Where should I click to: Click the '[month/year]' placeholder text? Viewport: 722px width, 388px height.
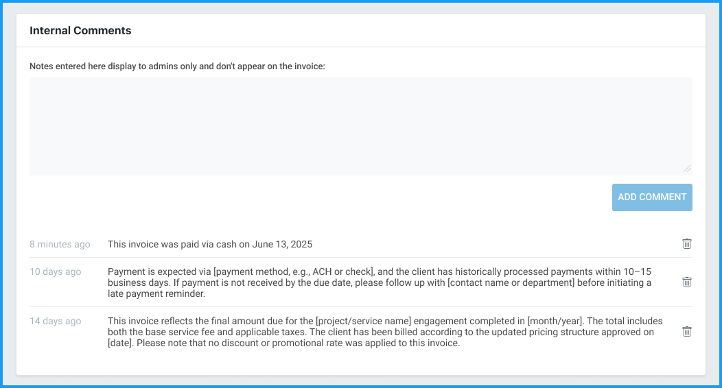click(554, 321)
